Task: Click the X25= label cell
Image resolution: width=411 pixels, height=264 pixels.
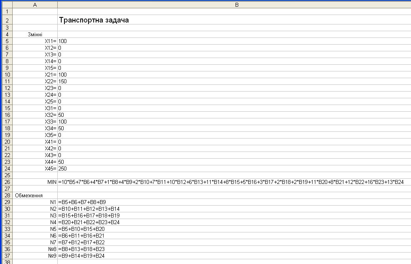Action: tap(35, 101)
